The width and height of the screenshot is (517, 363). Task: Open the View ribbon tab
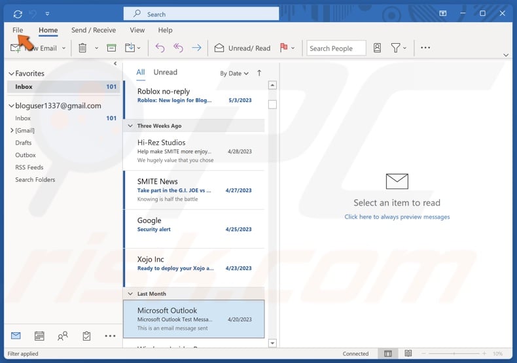coord(137,30)
